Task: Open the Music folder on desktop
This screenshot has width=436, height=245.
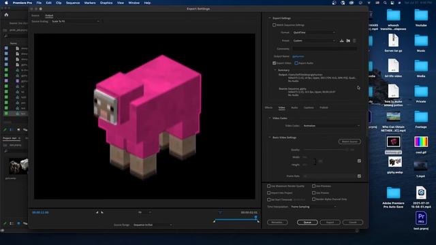Action: pyautogui.click(x=421, y=44)
